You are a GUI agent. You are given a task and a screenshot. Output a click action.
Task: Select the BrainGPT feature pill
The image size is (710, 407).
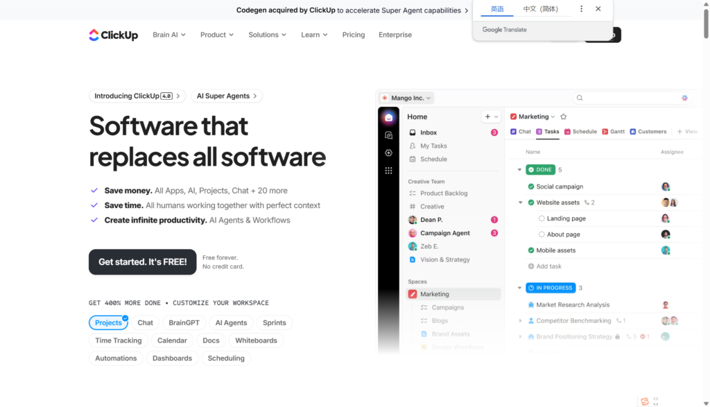(x=184, y=323)
